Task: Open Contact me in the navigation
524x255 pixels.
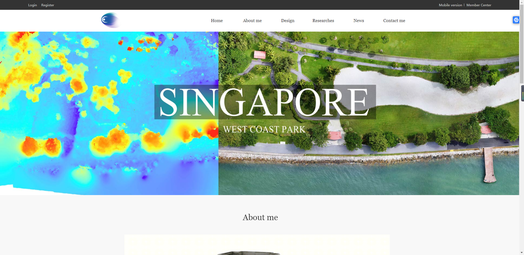Action: 394,21
